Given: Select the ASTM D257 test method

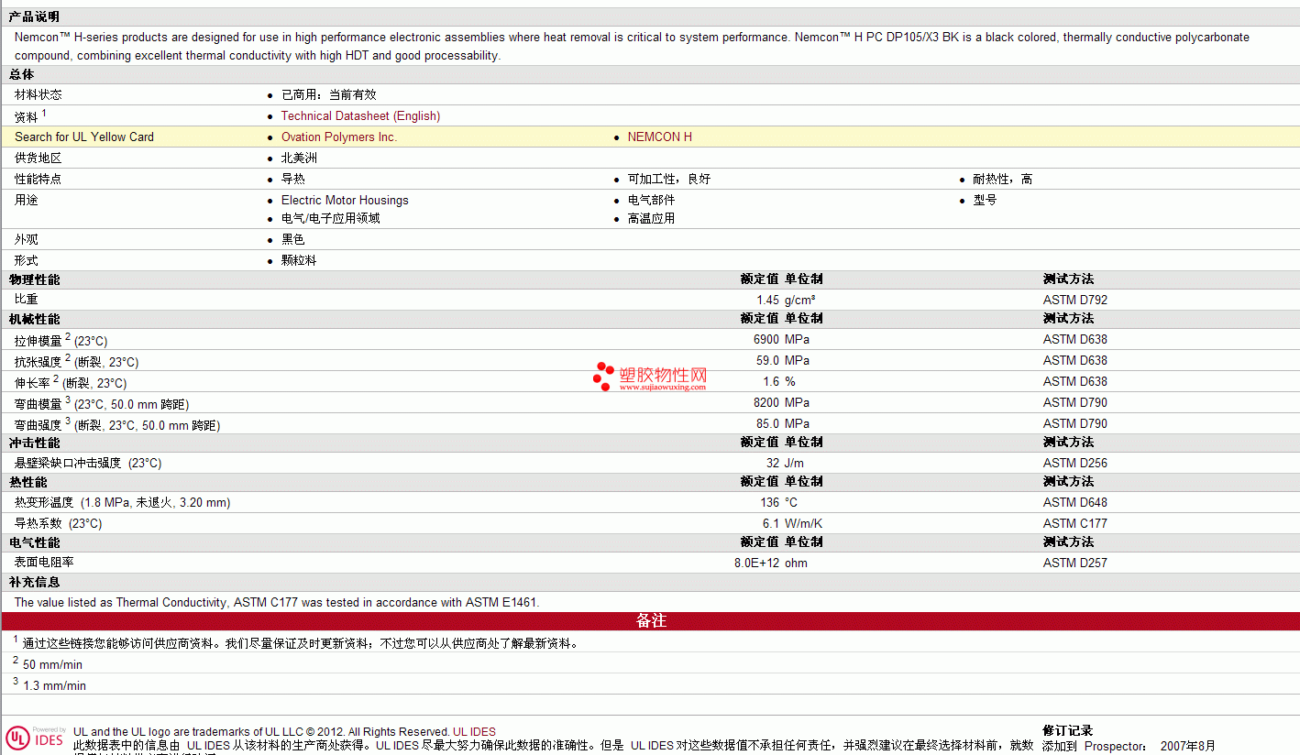Looking at the screenshot, I should tap(1075, 564).
